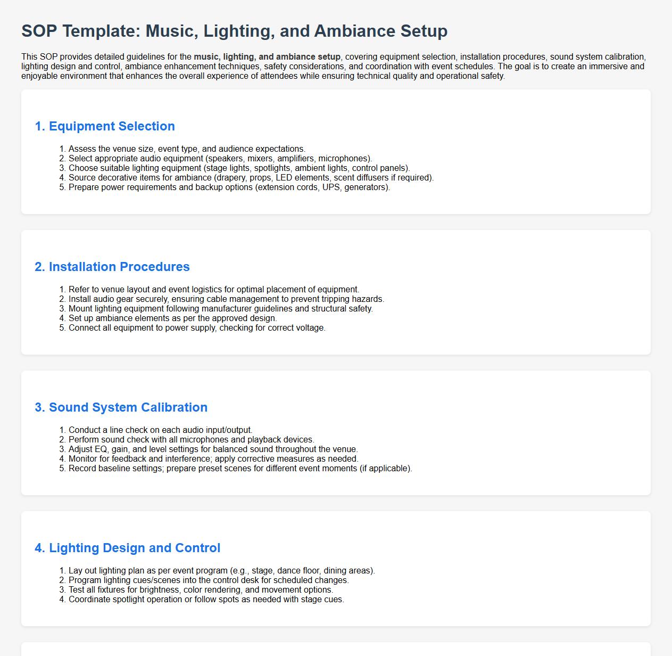Click the 'Record baseline settings' step
This screenshot has height=656, width=672.
pyautogui.click(x=240, y=469)
